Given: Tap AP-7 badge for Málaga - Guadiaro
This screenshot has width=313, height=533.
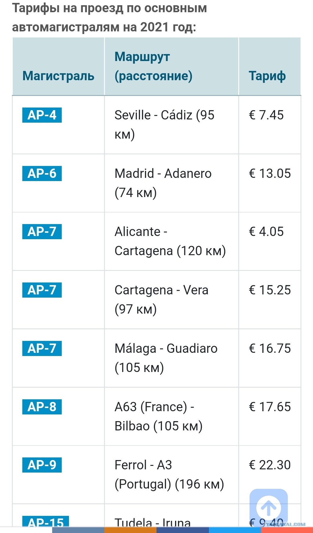Looking at the screenshot, I should (x=42, y=348).
